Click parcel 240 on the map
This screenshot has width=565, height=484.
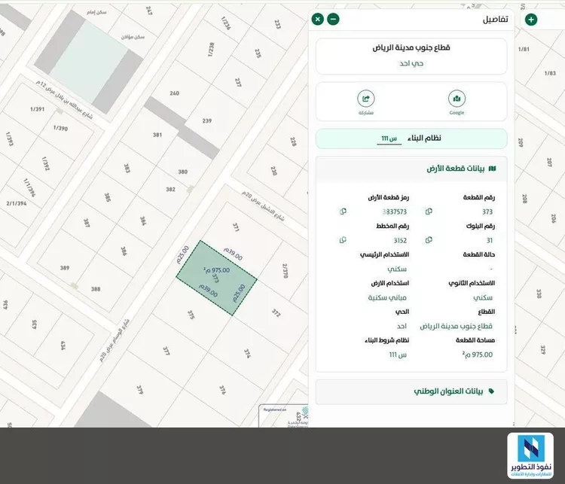175,93
